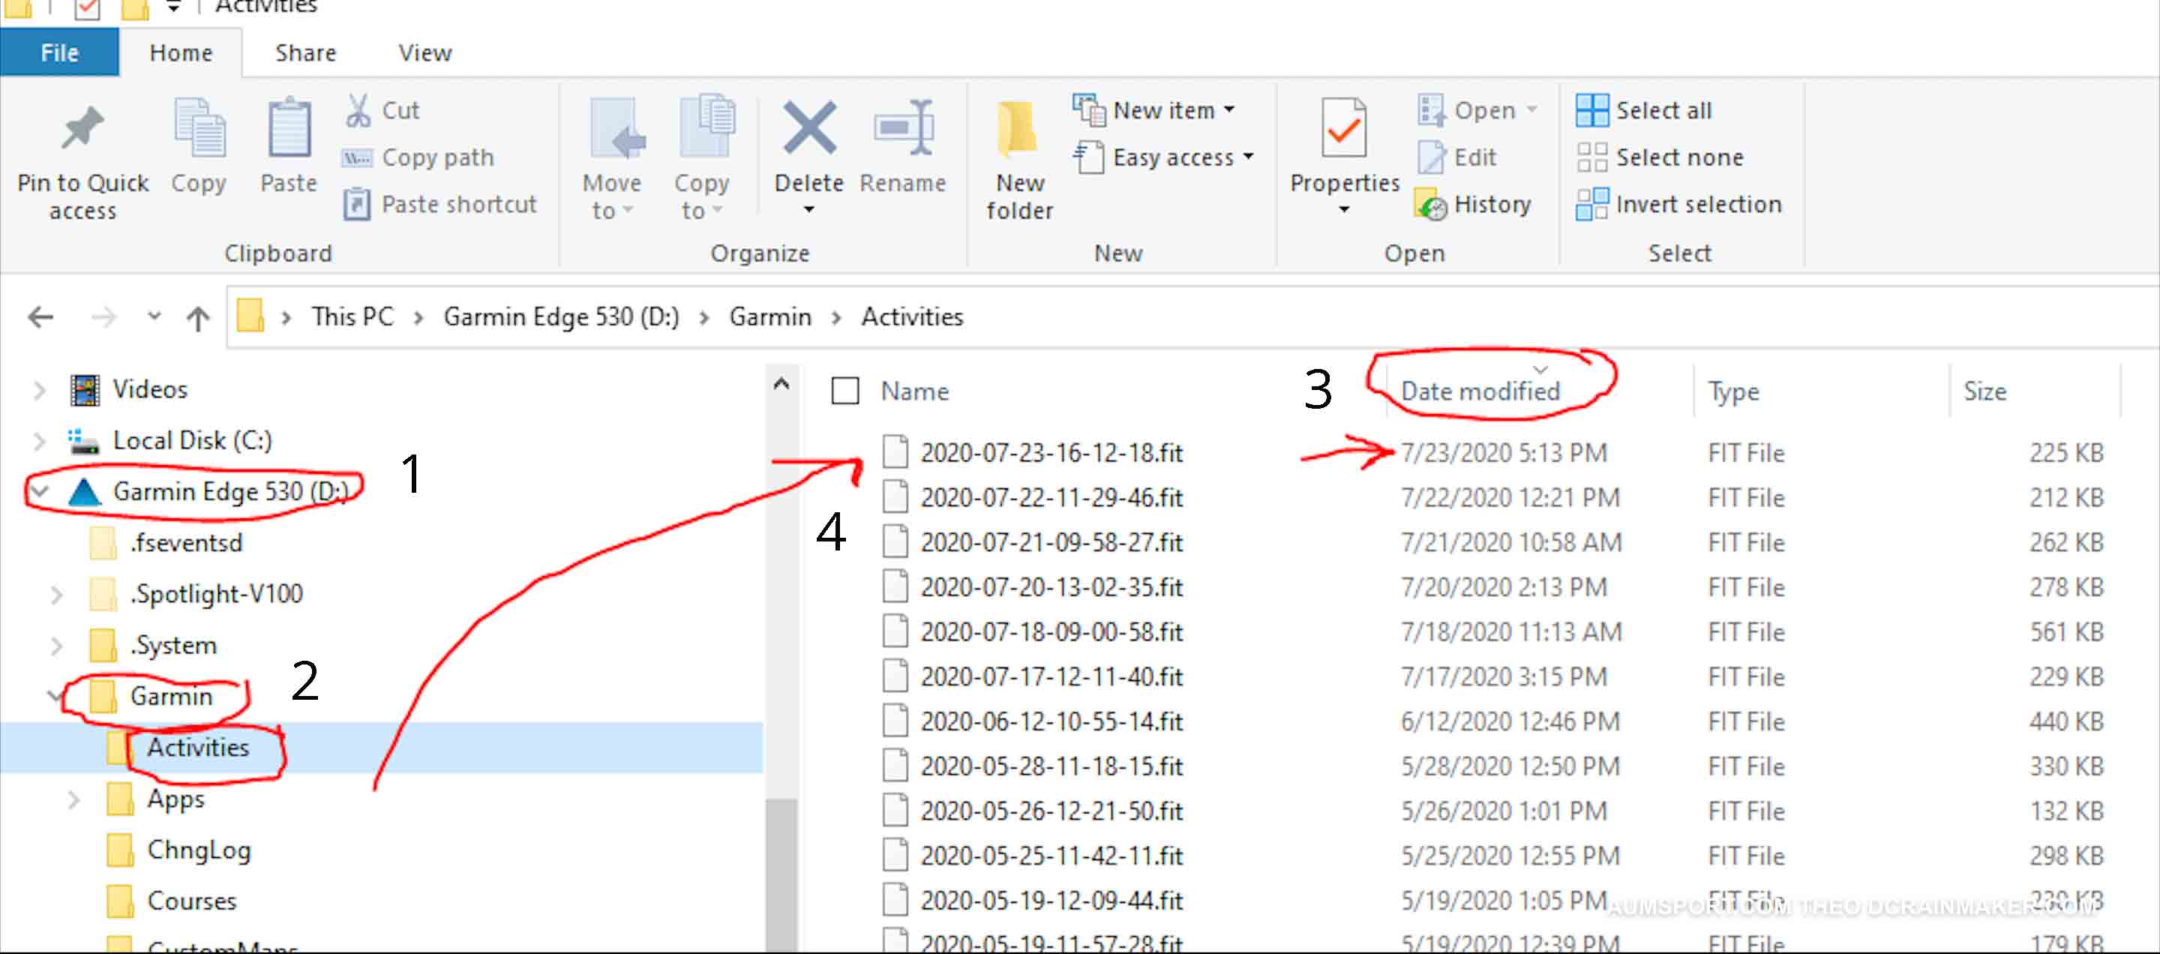This screenshot has width=2160, height=954.
Task: Go forward with the forward arrow
Action: [103, 317]
